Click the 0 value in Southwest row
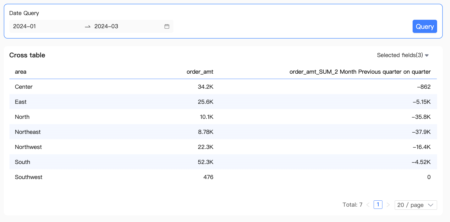The width and height of the screenshot is (450, 222). click(429, 177)
